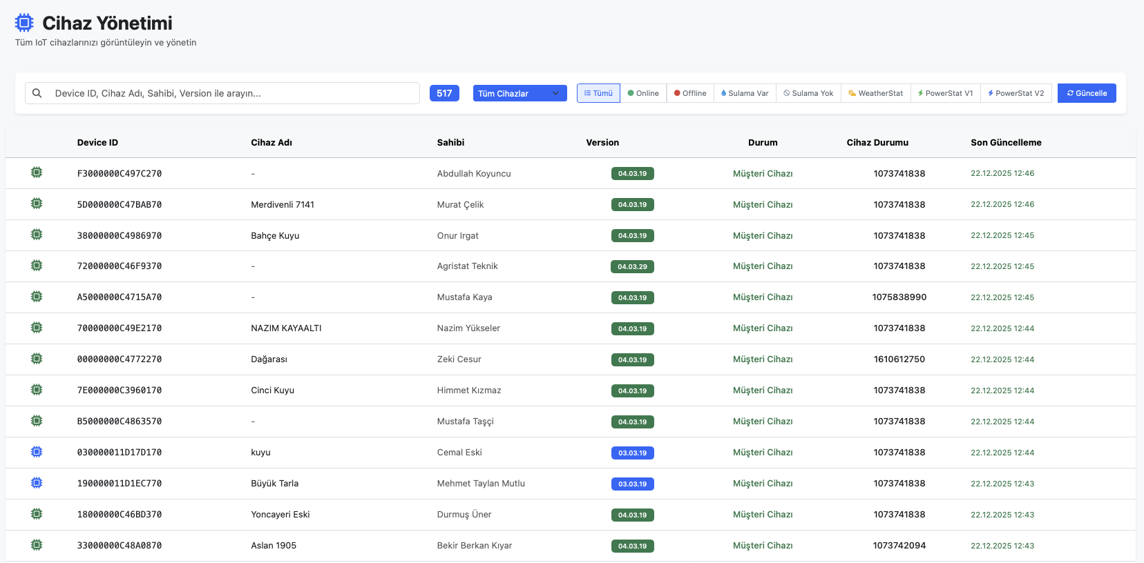The image size is (1144, 563).
Task: Click device chip icon for Dağarası row
Action: pos(37,359)
